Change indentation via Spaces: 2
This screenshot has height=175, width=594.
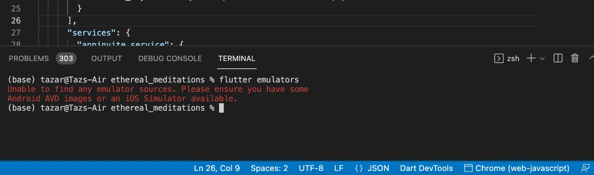click(x=269, y=168)
